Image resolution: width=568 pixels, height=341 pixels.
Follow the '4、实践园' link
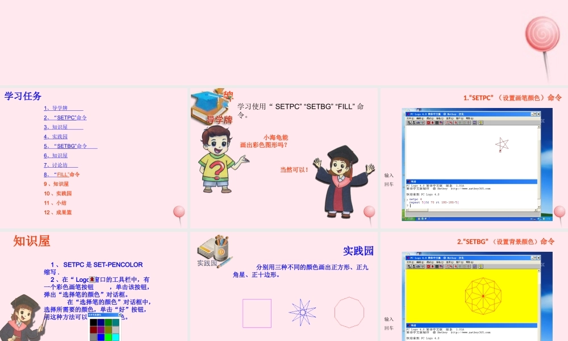pos(56,136)
